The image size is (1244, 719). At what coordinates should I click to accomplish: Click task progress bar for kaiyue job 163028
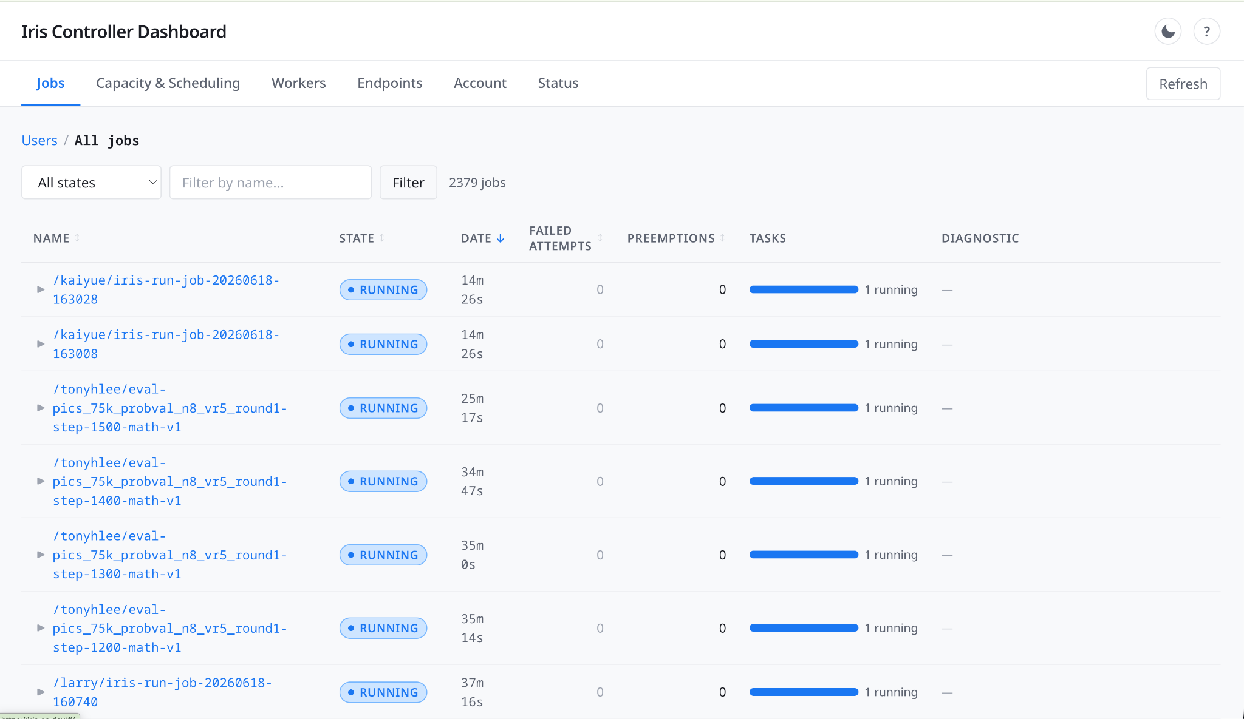point(804,289)
